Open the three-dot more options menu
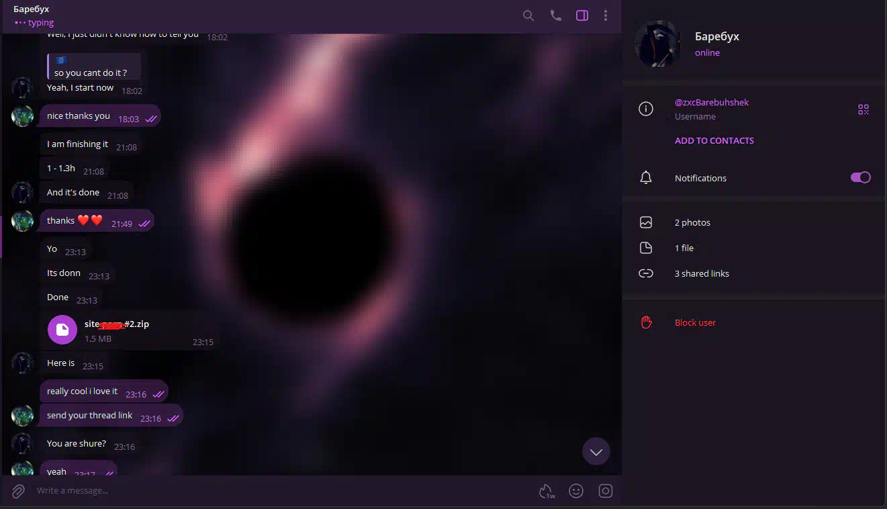This screenshot has width=887, height=509. (x=606, y=15)
